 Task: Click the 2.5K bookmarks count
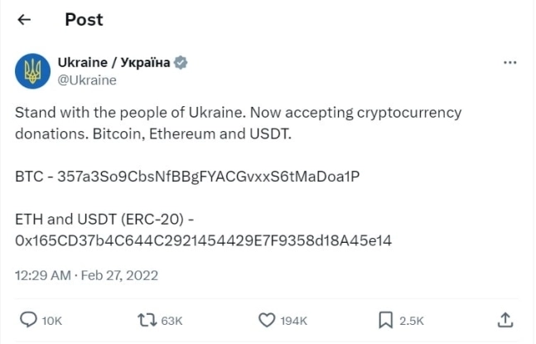[x=411, y=321]
